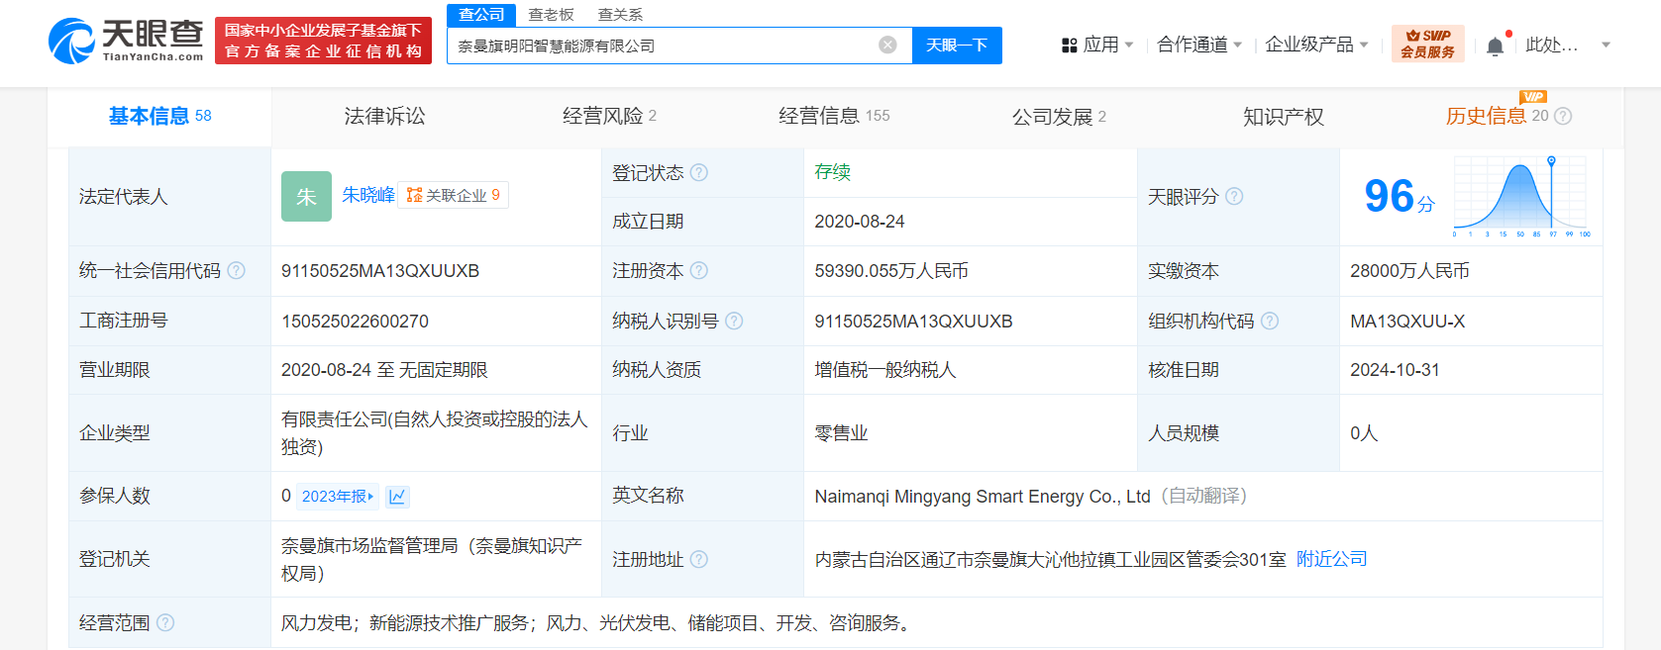Open the 2023年报 link
The image size is (1661, 650).
tap(338, 497)
